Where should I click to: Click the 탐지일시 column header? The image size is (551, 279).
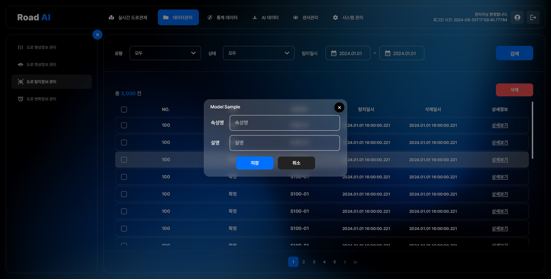pyautogui.click(x=366, y=110)
